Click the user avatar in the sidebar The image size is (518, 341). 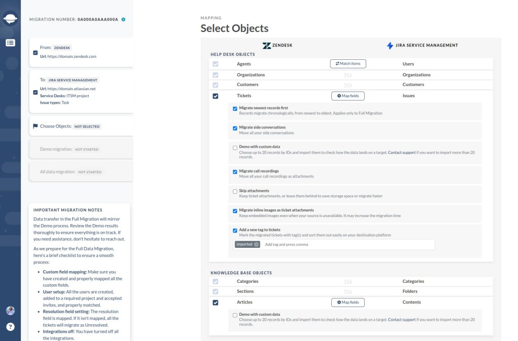coord(10,311)
